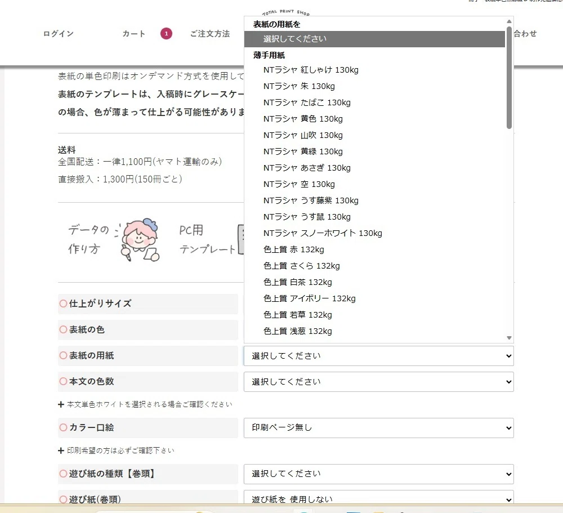This screenshot has width=563, height=513.
Task: Pick NTラシャ 黄緑 130kg option
Action: click(374, 151)
